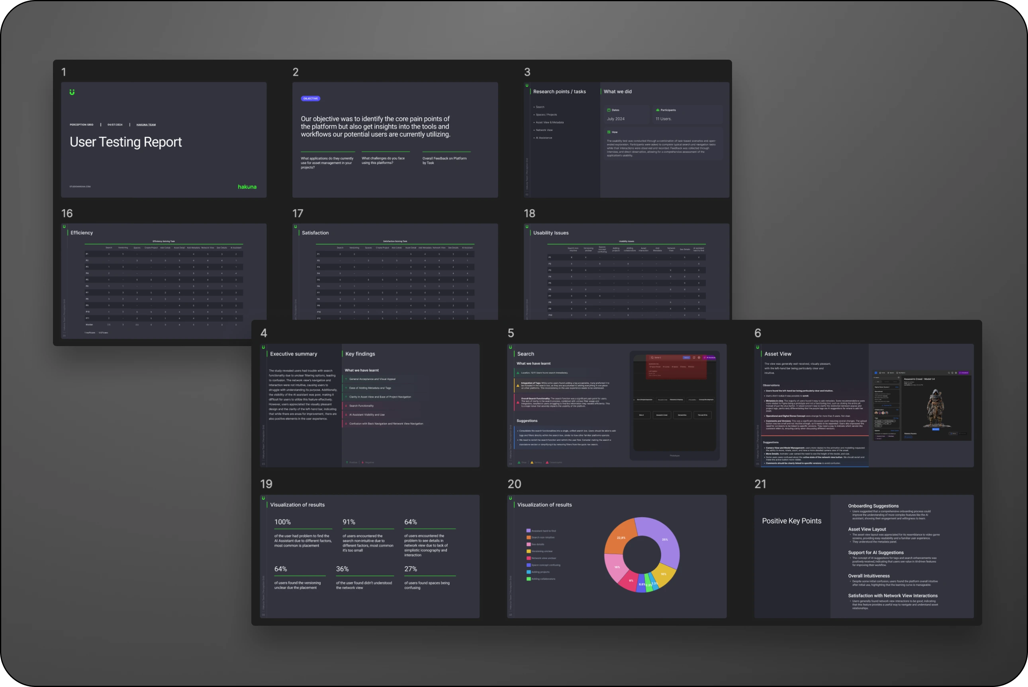The image size is (1028, 687).
Task: Click the Efficiency heading on slide 16
Action: click(82, 233)
